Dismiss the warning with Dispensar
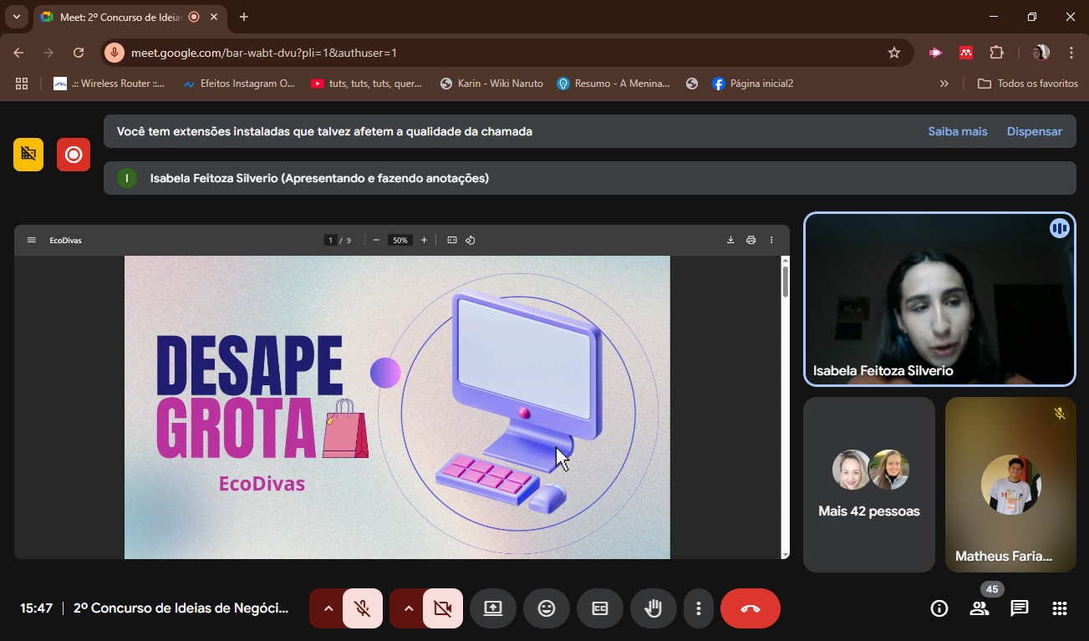The height and width of the screenshot is (641, 1089). click(1034, 131)
